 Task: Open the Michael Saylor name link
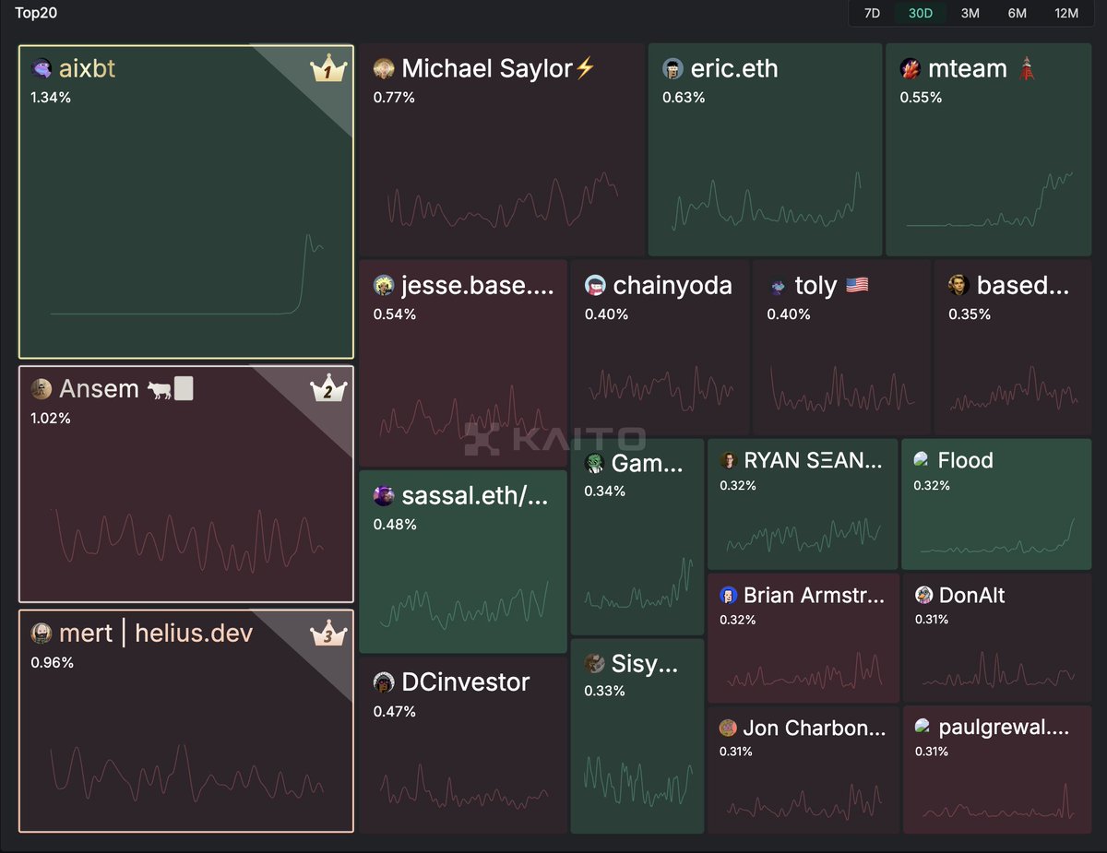tap(499, 68)
